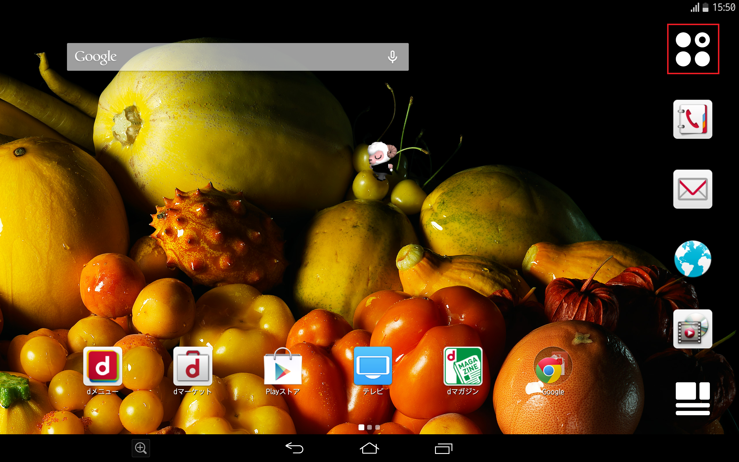
Task: Tap the magnifier zoom icon in navigation bar
Action: [x=141, y=448]
